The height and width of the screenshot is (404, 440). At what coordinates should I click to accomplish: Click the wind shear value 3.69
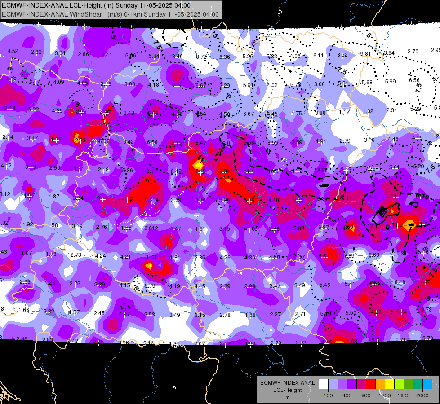click(x=176, y=200)
